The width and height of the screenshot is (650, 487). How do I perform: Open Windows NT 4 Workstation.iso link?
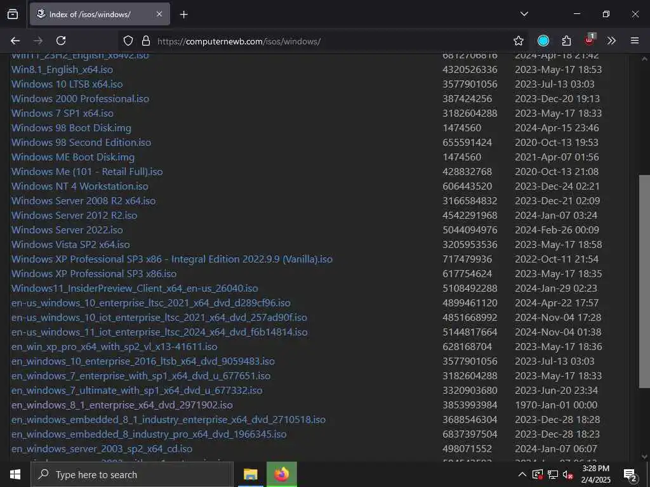coord(80,186)
